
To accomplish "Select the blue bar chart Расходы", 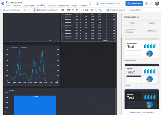I will 60,101.
